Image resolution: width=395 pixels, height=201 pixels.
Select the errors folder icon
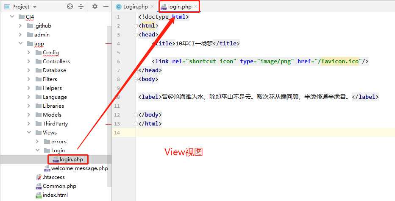coord(47,142)
